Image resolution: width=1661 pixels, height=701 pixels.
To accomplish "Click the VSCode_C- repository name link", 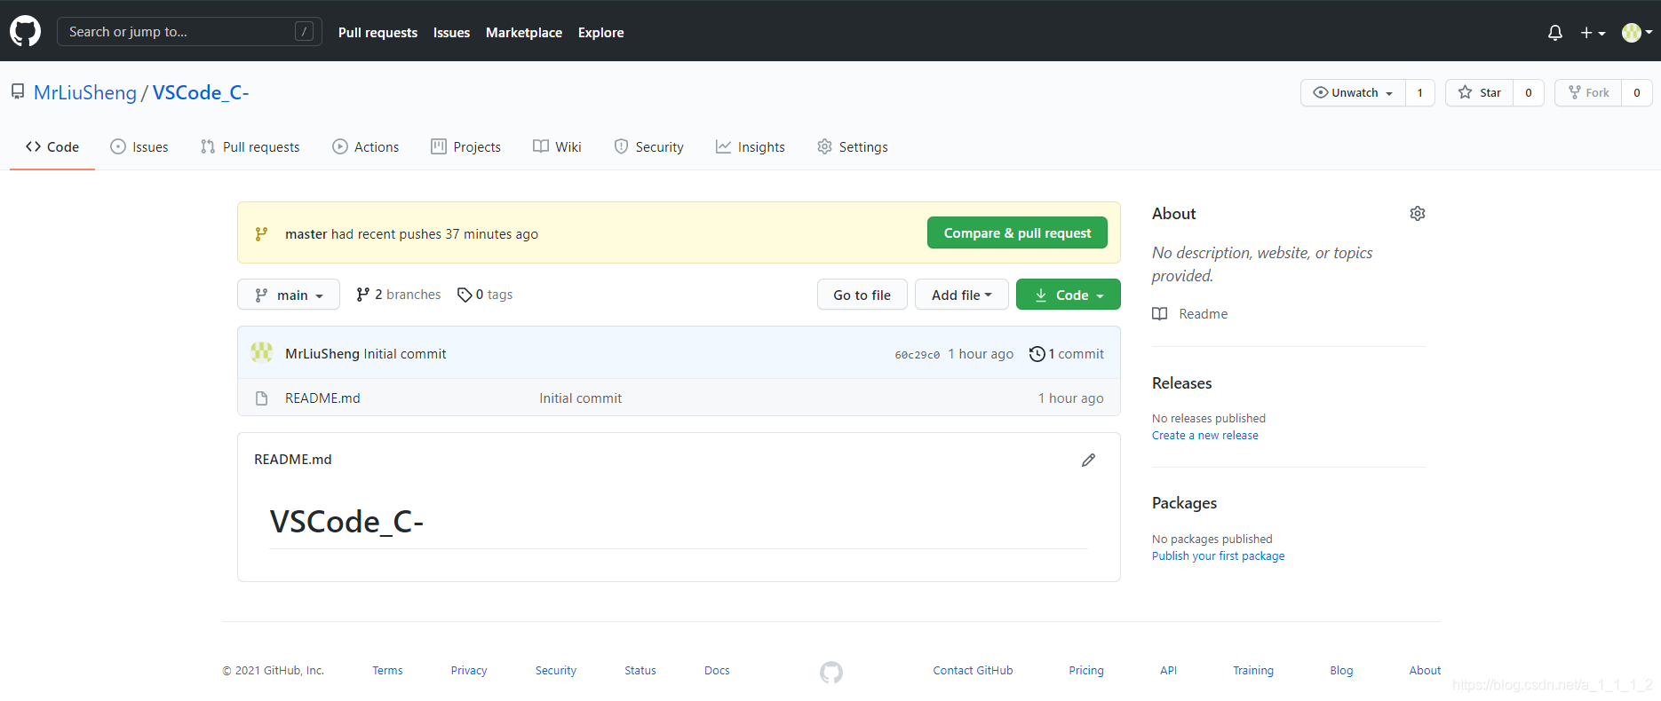I will (x=201, y=92).
